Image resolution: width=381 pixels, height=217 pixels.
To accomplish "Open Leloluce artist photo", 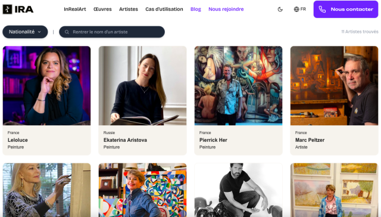I will (x=46, y=86).
